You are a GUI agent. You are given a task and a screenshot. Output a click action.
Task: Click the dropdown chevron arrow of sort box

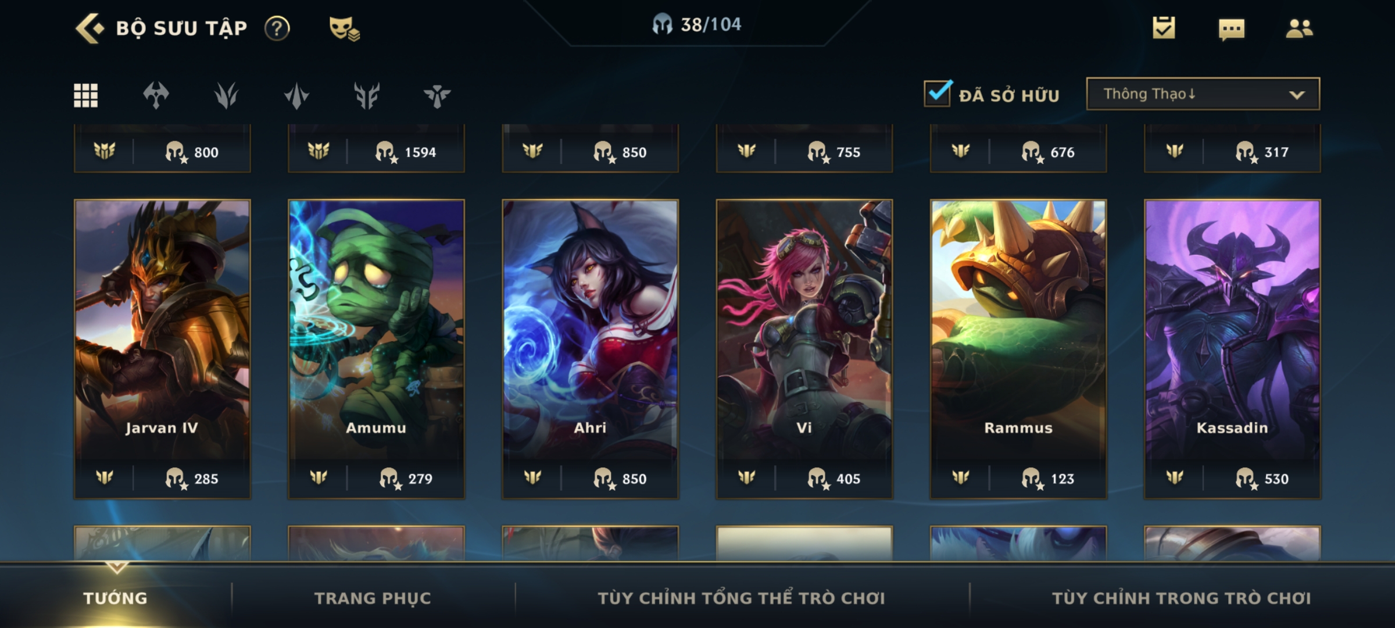tap(1297, 95)
